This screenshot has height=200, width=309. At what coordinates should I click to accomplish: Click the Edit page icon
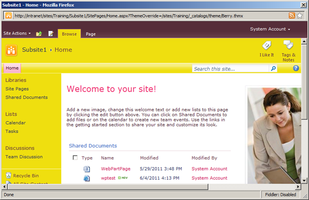pos(51,34)
